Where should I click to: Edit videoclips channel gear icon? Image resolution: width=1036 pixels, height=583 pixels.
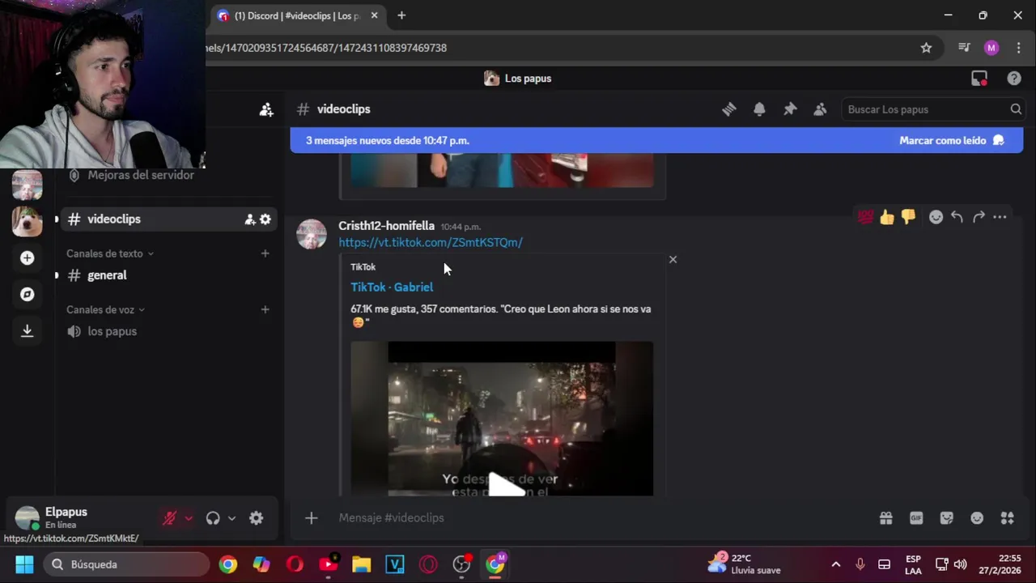click(265, 219)
